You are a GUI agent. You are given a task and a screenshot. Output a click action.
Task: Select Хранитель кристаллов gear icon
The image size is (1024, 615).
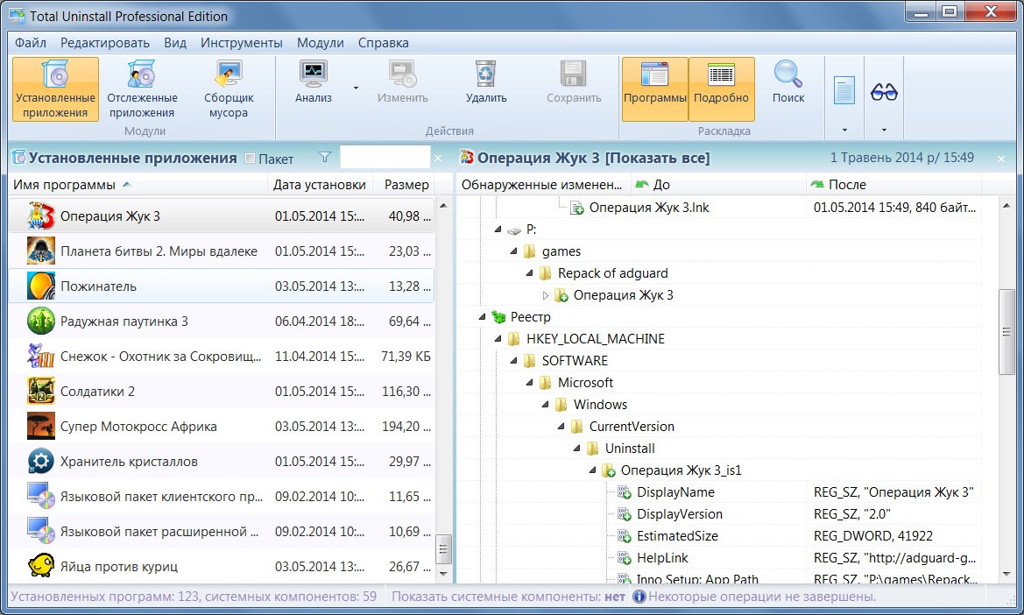(40, 462)
